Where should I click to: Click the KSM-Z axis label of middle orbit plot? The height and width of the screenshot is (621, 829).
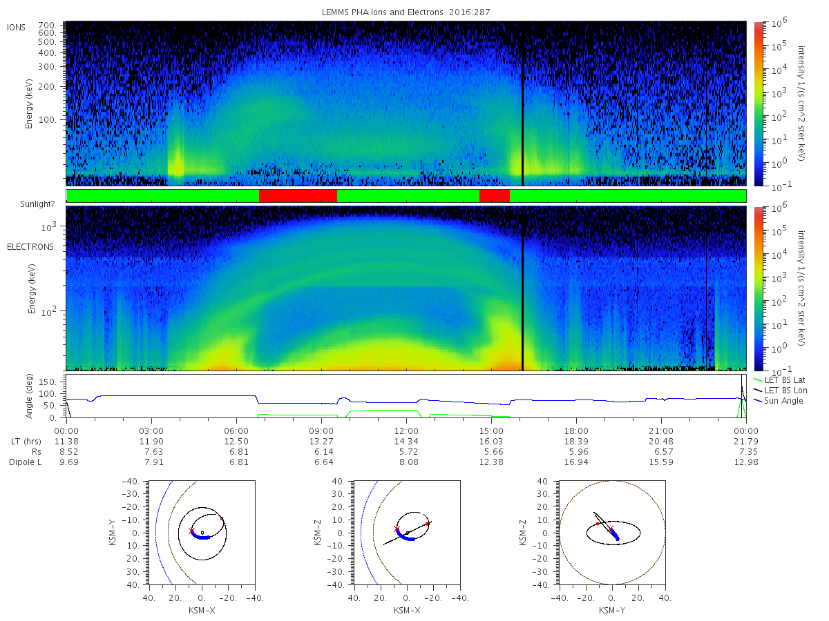click(318, 532)
